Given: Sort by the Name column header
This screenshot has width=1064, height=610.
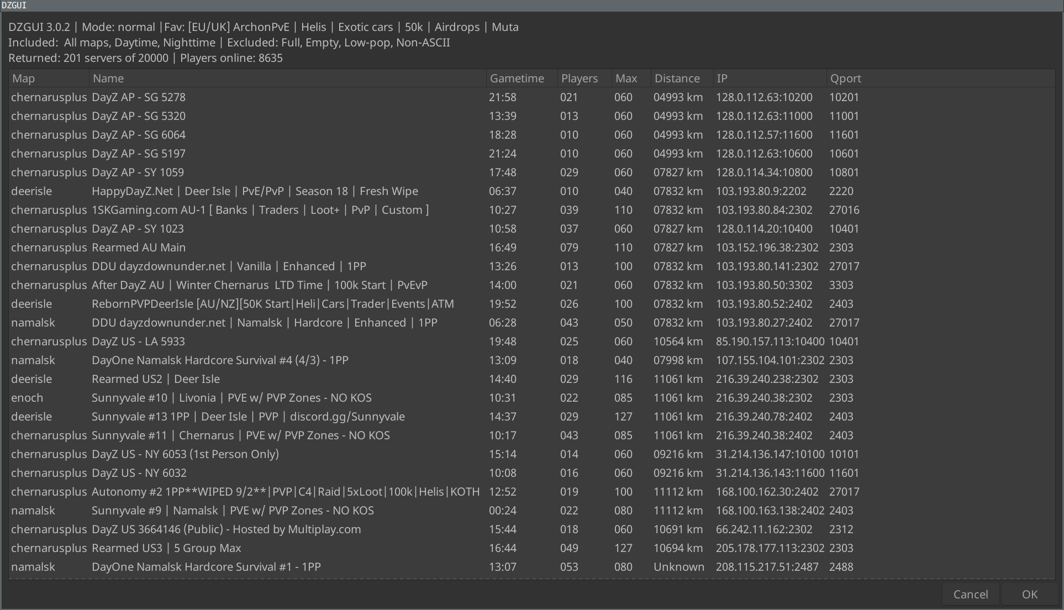Looking at the screenshot, I should (287, 78).
